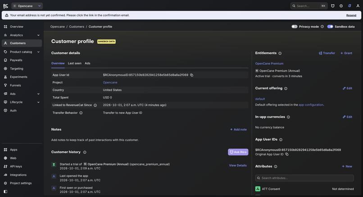The image size is (363, 197).
Task: Open Paywalls in the sidebar
Action: (x=22, y=60)
